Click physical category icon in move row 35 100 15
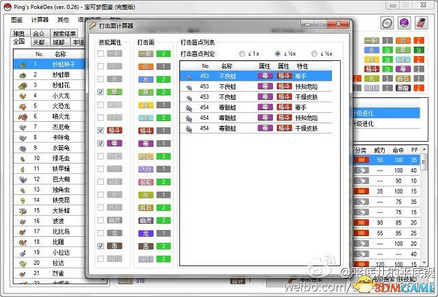 coord(361,192)
